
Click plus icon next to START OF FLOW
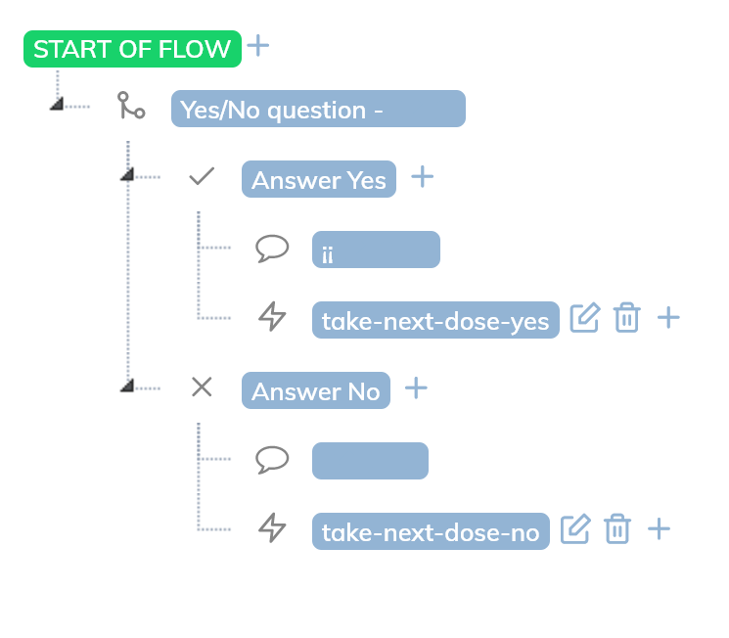pyautogui.click(x=258, y=46)
